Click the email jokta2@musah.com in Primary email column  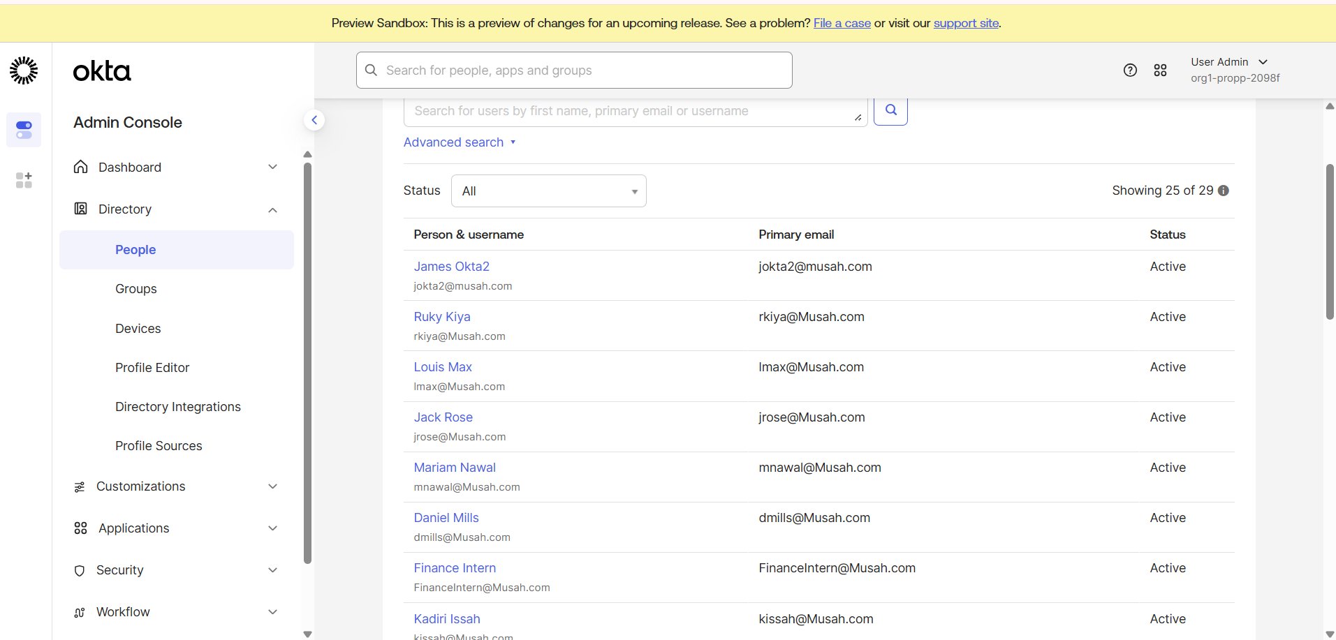pyautogui.click(x=815, y=267)
